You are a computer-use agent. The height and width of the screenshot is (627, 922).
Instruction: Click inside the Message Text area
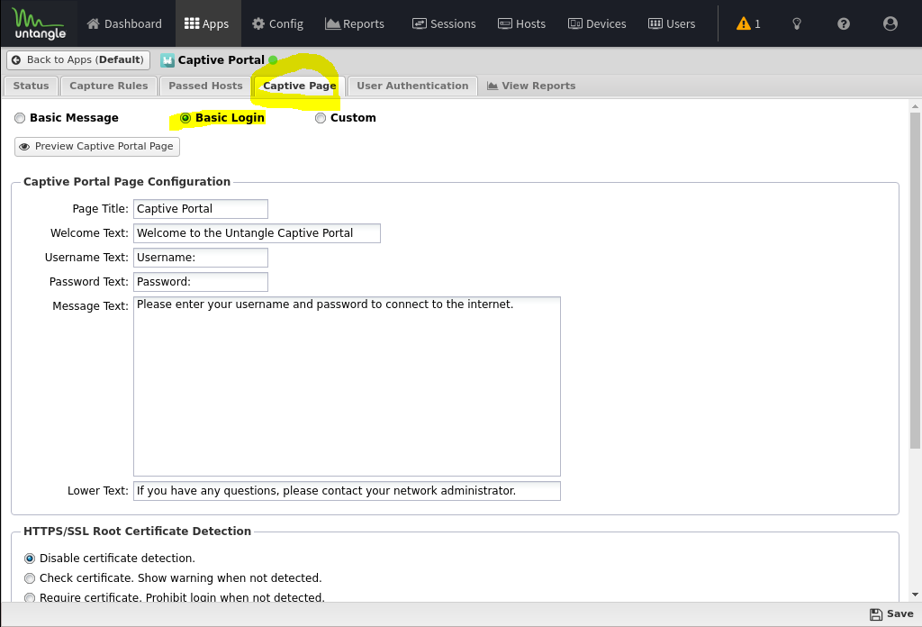point(347,386)
